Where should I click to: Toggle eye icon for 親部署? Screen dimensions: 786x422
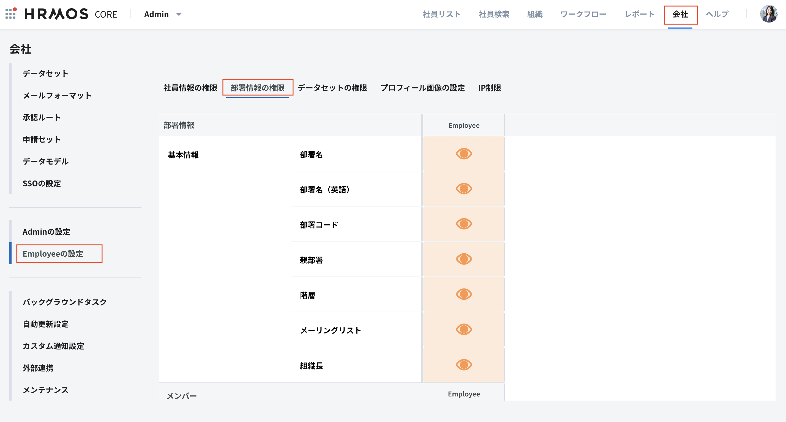(463, 259)
